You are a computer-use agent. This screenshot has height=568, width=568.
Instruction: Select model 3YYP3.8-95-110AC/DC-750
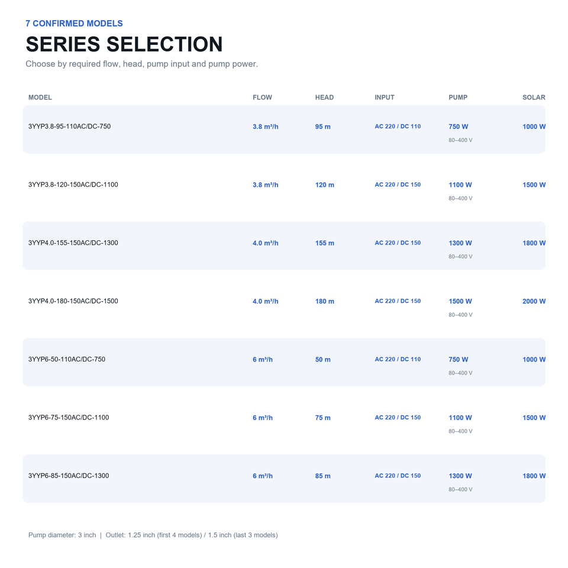[284, 130]
